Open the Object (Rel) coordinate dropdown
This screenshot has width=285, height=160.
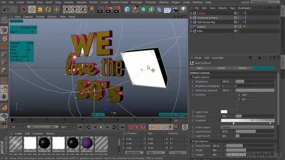tap(134, 153)
